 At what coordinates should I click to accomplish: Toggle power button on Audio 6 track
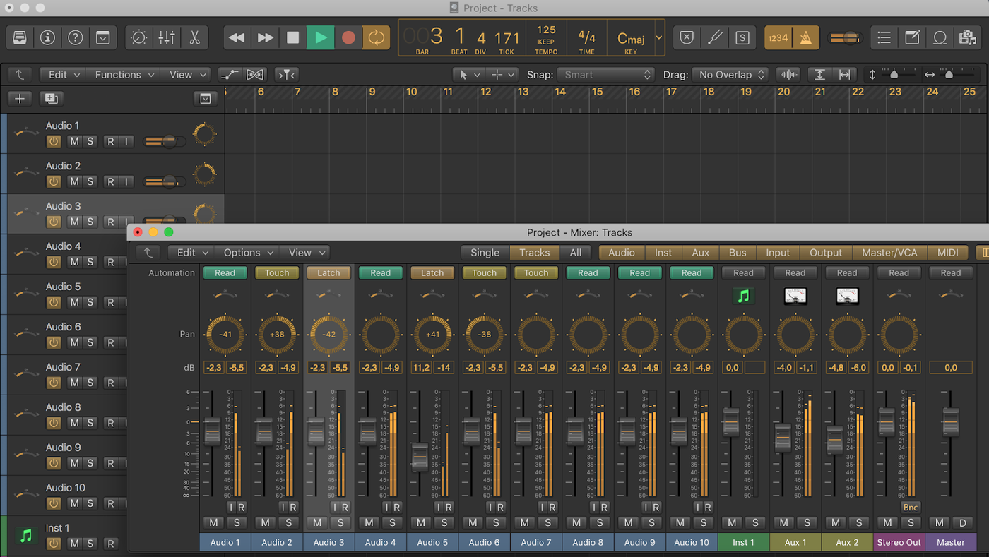(53, 342)
